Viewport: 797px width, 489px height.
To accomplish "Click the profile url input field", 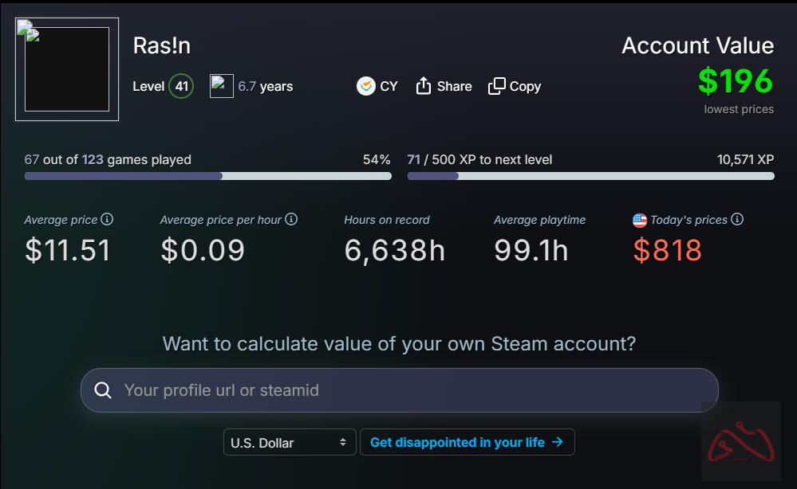I will [x=399, y=389].
